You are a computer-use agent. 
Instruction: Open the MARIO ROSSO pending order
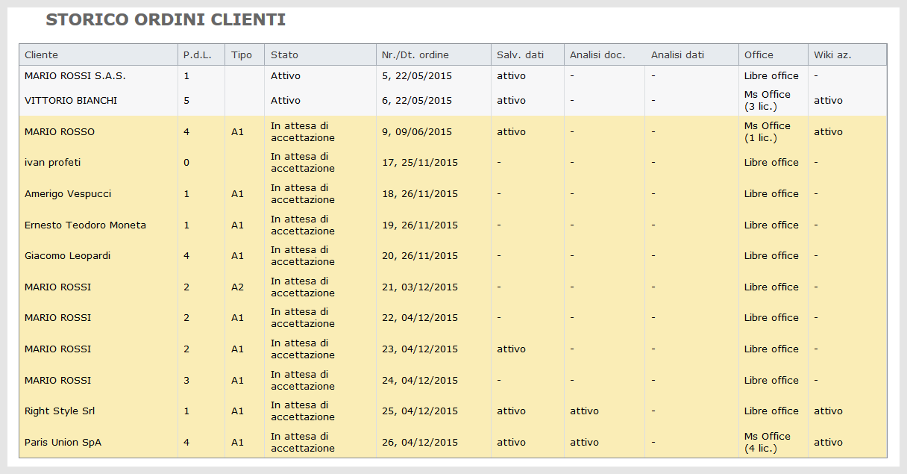click(x=453, y=132)
